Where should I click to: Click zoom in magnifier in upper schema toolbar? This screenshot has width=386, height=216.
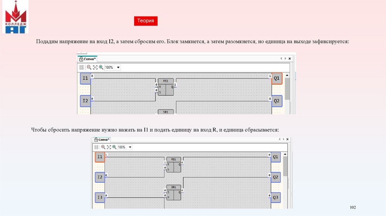pyautogui.click(x=101, y=67)
